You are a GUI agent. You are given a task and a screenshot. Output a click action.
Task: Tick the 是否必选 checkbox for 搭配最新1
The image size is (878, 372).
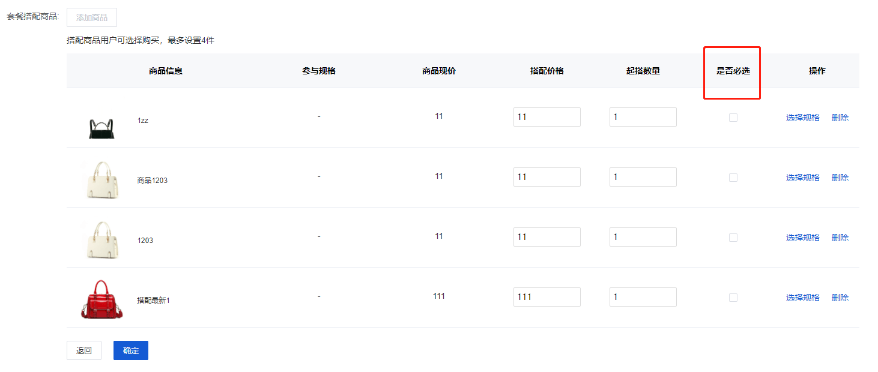tap(733, 298)
